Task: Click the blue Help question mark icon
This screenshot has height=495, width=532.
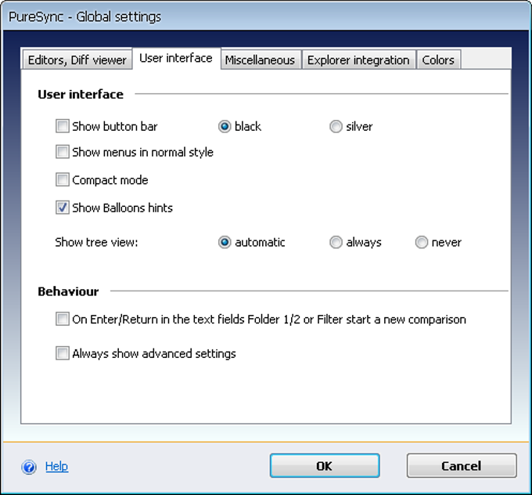Action: [29, 467]
